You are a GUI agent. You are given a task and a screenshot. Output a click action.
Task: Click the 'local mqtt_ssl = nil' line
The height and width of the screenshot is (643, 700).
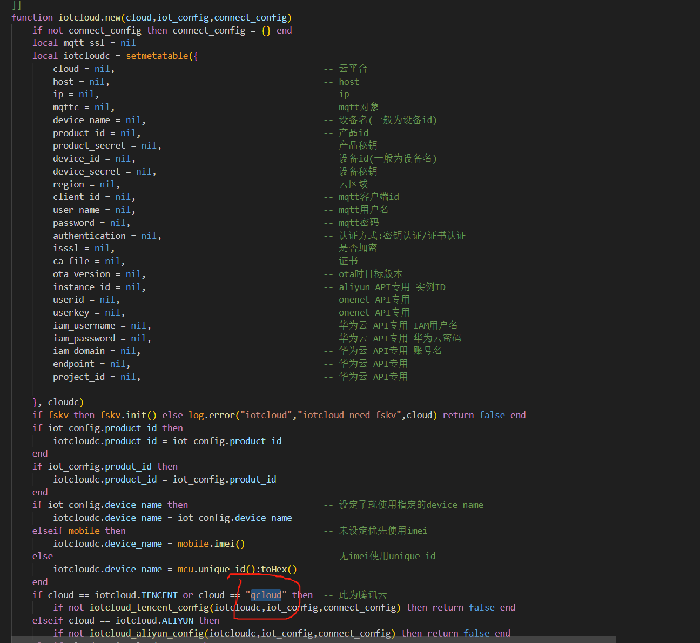tap(84, 43)
